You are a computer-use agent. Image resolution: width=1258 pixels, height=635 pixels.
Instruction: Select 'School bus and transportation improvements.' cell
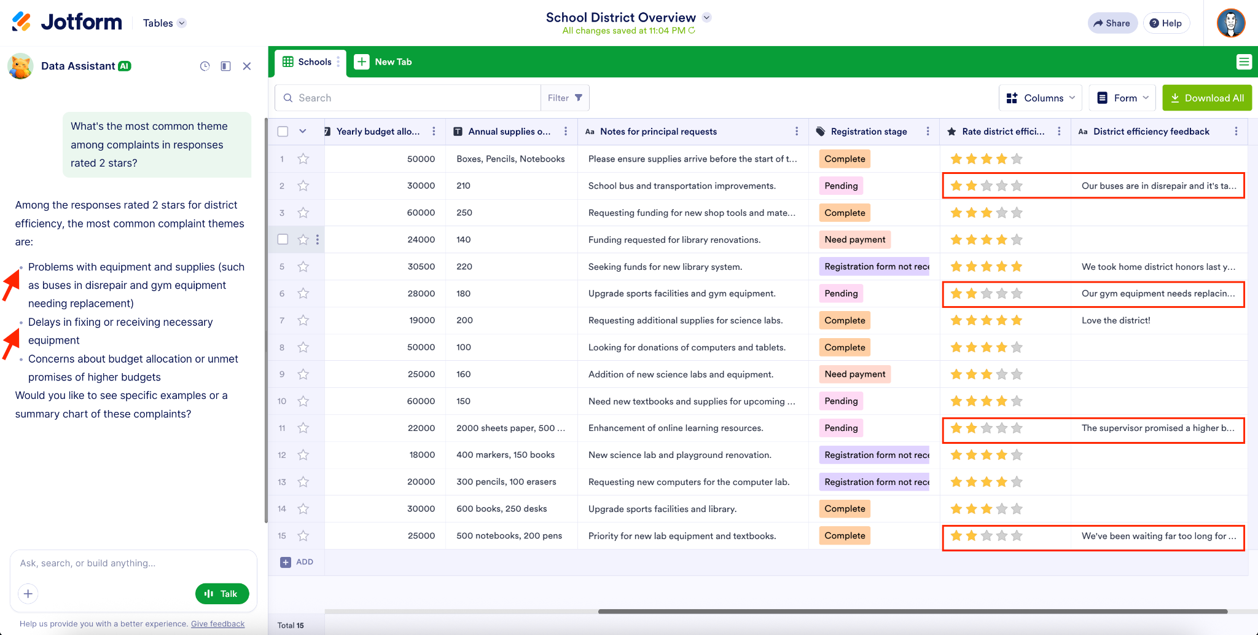[x=693, y=186]
